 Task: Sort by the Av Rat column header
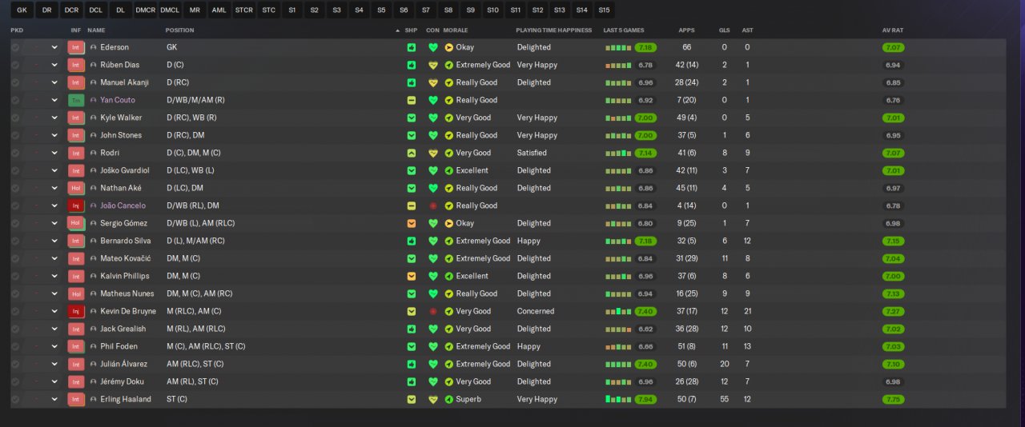pos(893,30)
